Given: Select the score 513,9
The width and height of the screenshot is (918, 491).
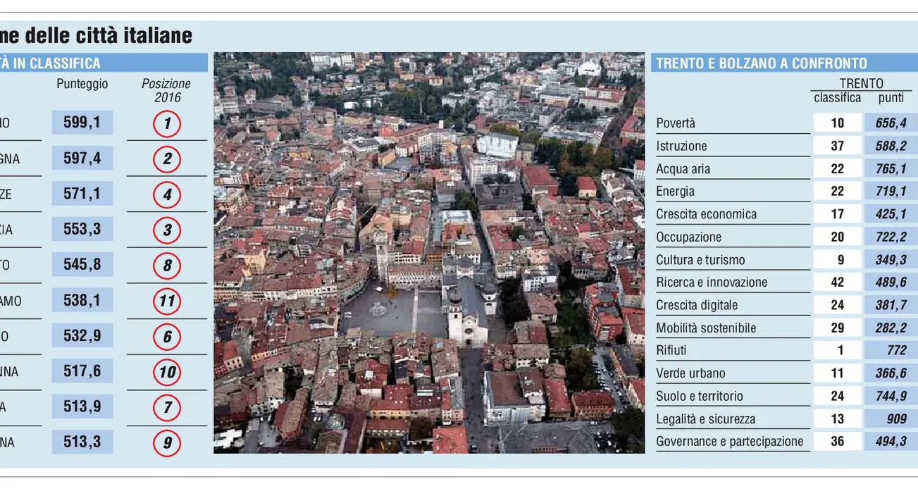Looking at the screenshot, I should click(82, 407).
